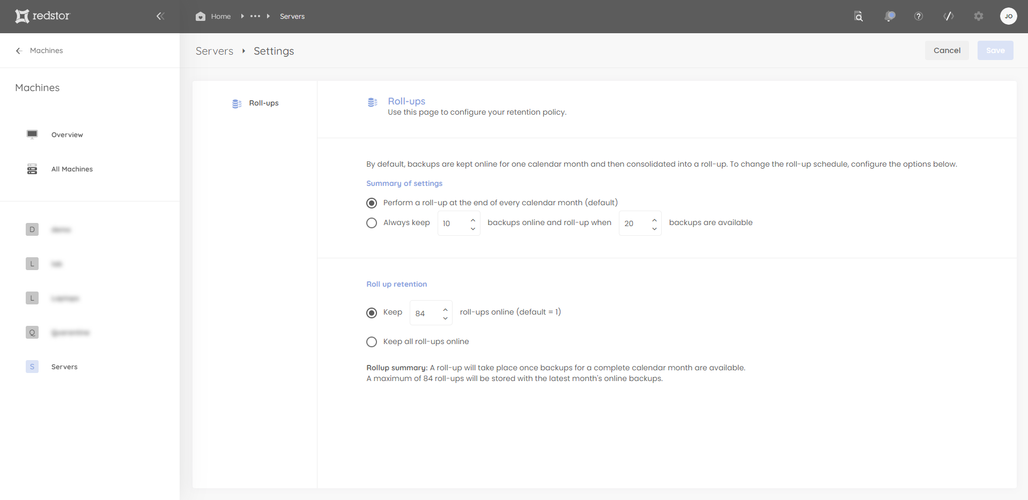
Task: Increase the Always keep value of 10
Action: point(473,220)
